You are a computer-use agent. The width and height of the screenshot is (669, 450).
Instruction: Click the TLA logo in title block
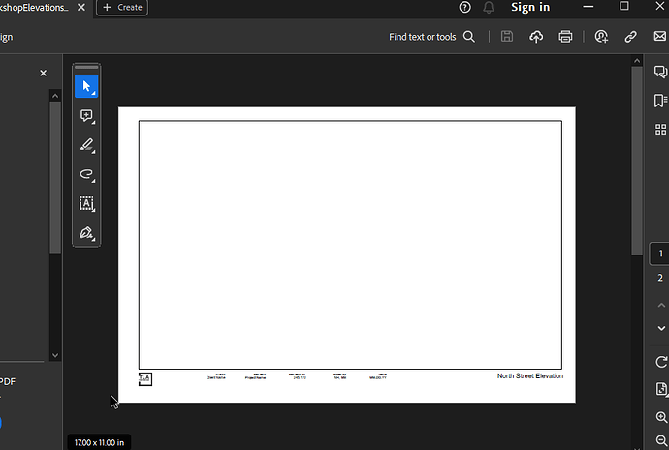(x=145, y=379)
